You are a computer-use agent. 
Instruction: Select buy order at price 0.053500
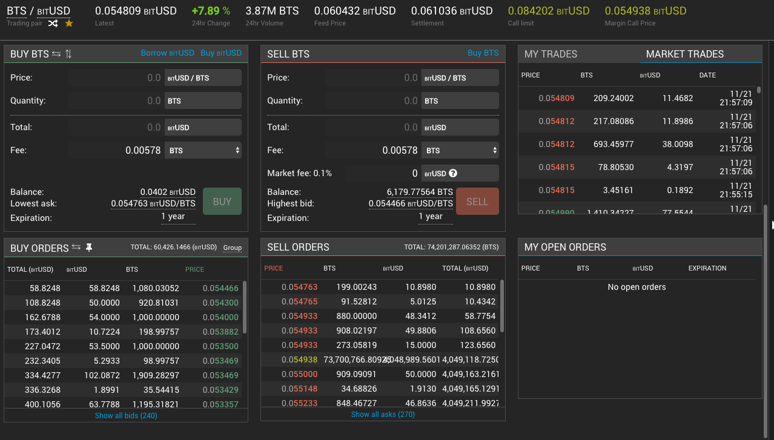tap(123, 346)
